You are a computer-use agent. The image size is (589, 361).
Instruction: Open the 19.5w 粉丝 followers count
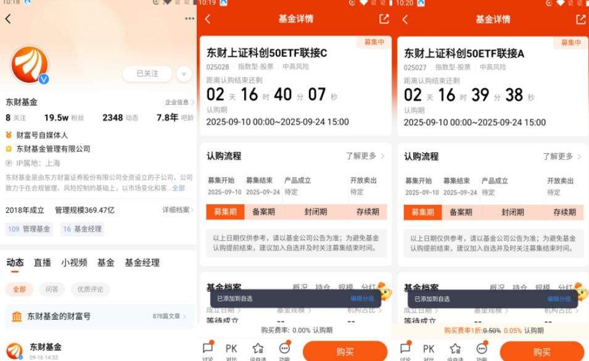tap(64, 118)
